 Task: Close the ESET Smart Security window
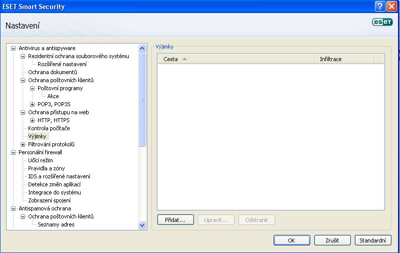point(391,6)
